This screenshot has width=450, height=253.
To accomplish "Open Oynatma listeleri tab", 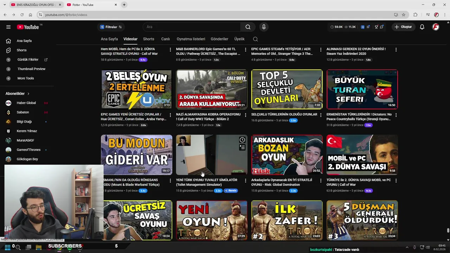I will pos(191,39).
